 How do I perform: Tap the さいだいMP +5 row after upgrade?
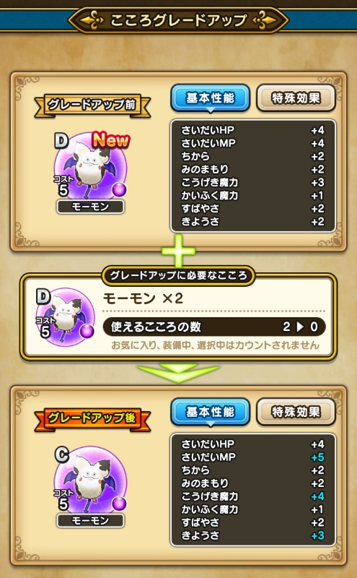pos(253,457)
